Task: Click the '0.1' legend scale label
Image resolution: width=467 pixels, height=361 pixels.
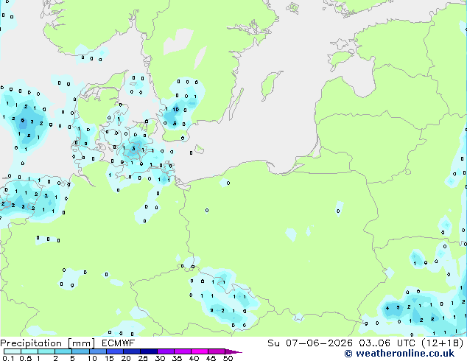Action: click(8, 358)
